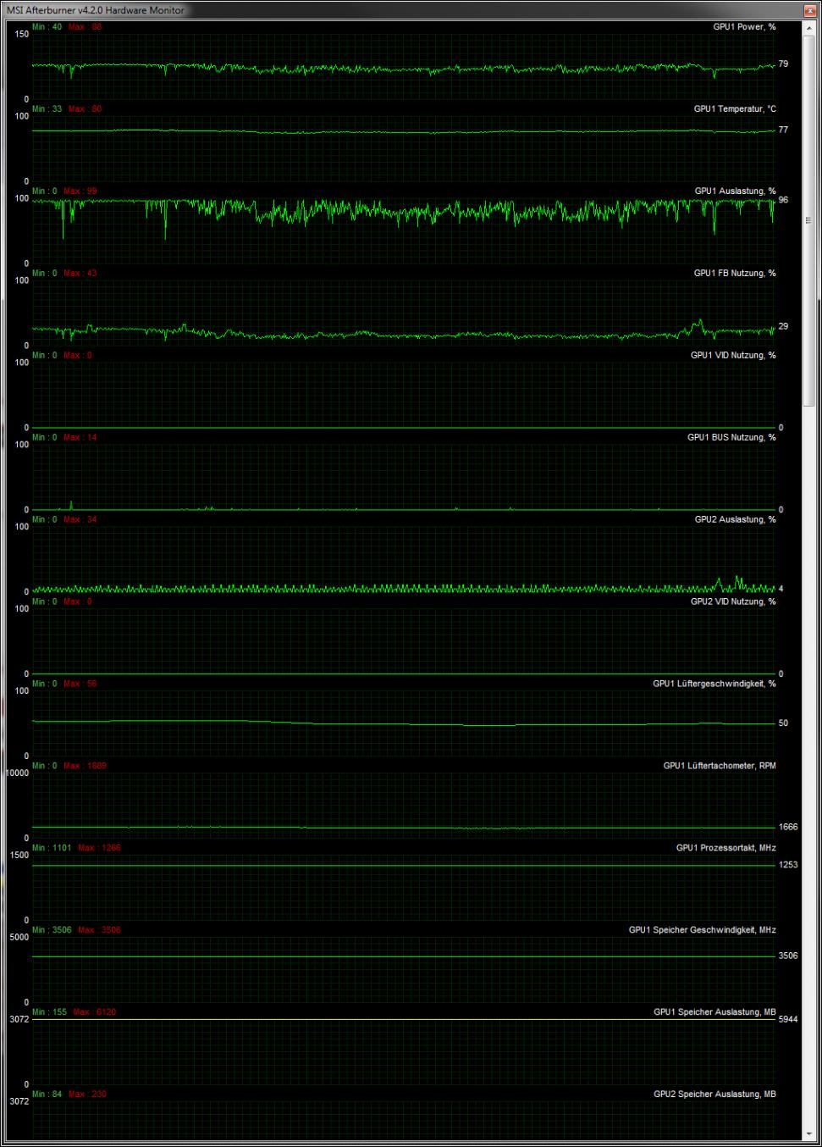
Task: Click 'Max : 1889' on the Lüftertachometer graph
Action: coord(85,767)
